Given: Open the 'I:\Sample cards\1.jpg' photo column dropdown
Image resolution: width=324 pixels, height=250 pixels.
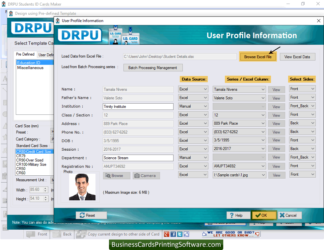Looking at the screenshot, I should (x=239, y=175).
